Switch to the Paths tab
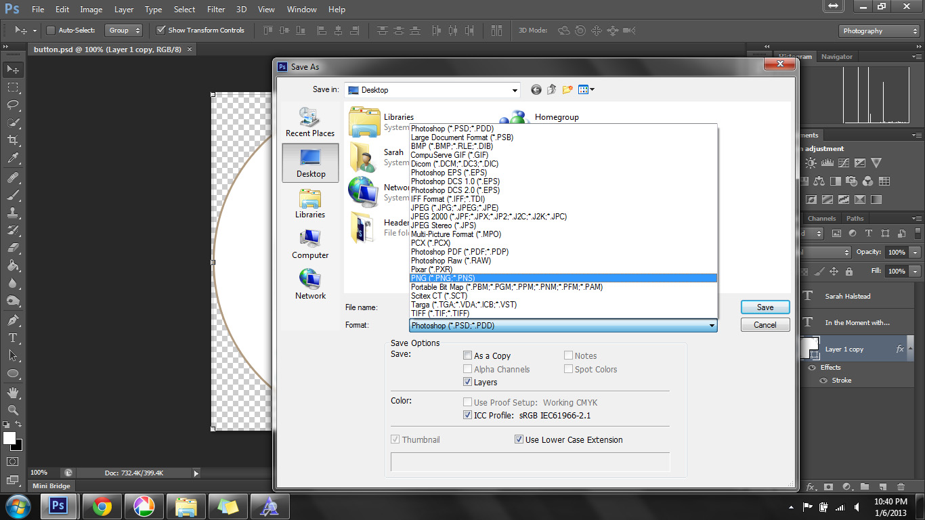The height and width of the screenshot is (520, 925). (x=855, y=219)
